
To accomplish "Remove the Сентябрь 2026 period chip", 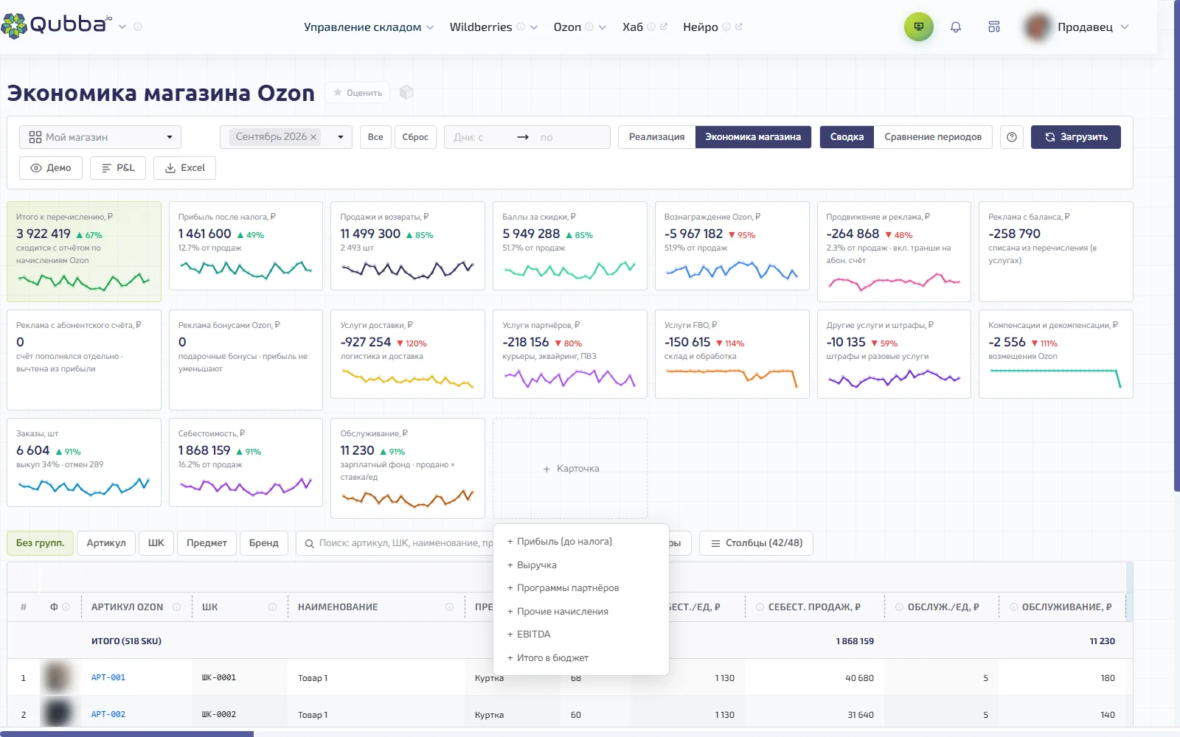I will [x=313, y=137].
